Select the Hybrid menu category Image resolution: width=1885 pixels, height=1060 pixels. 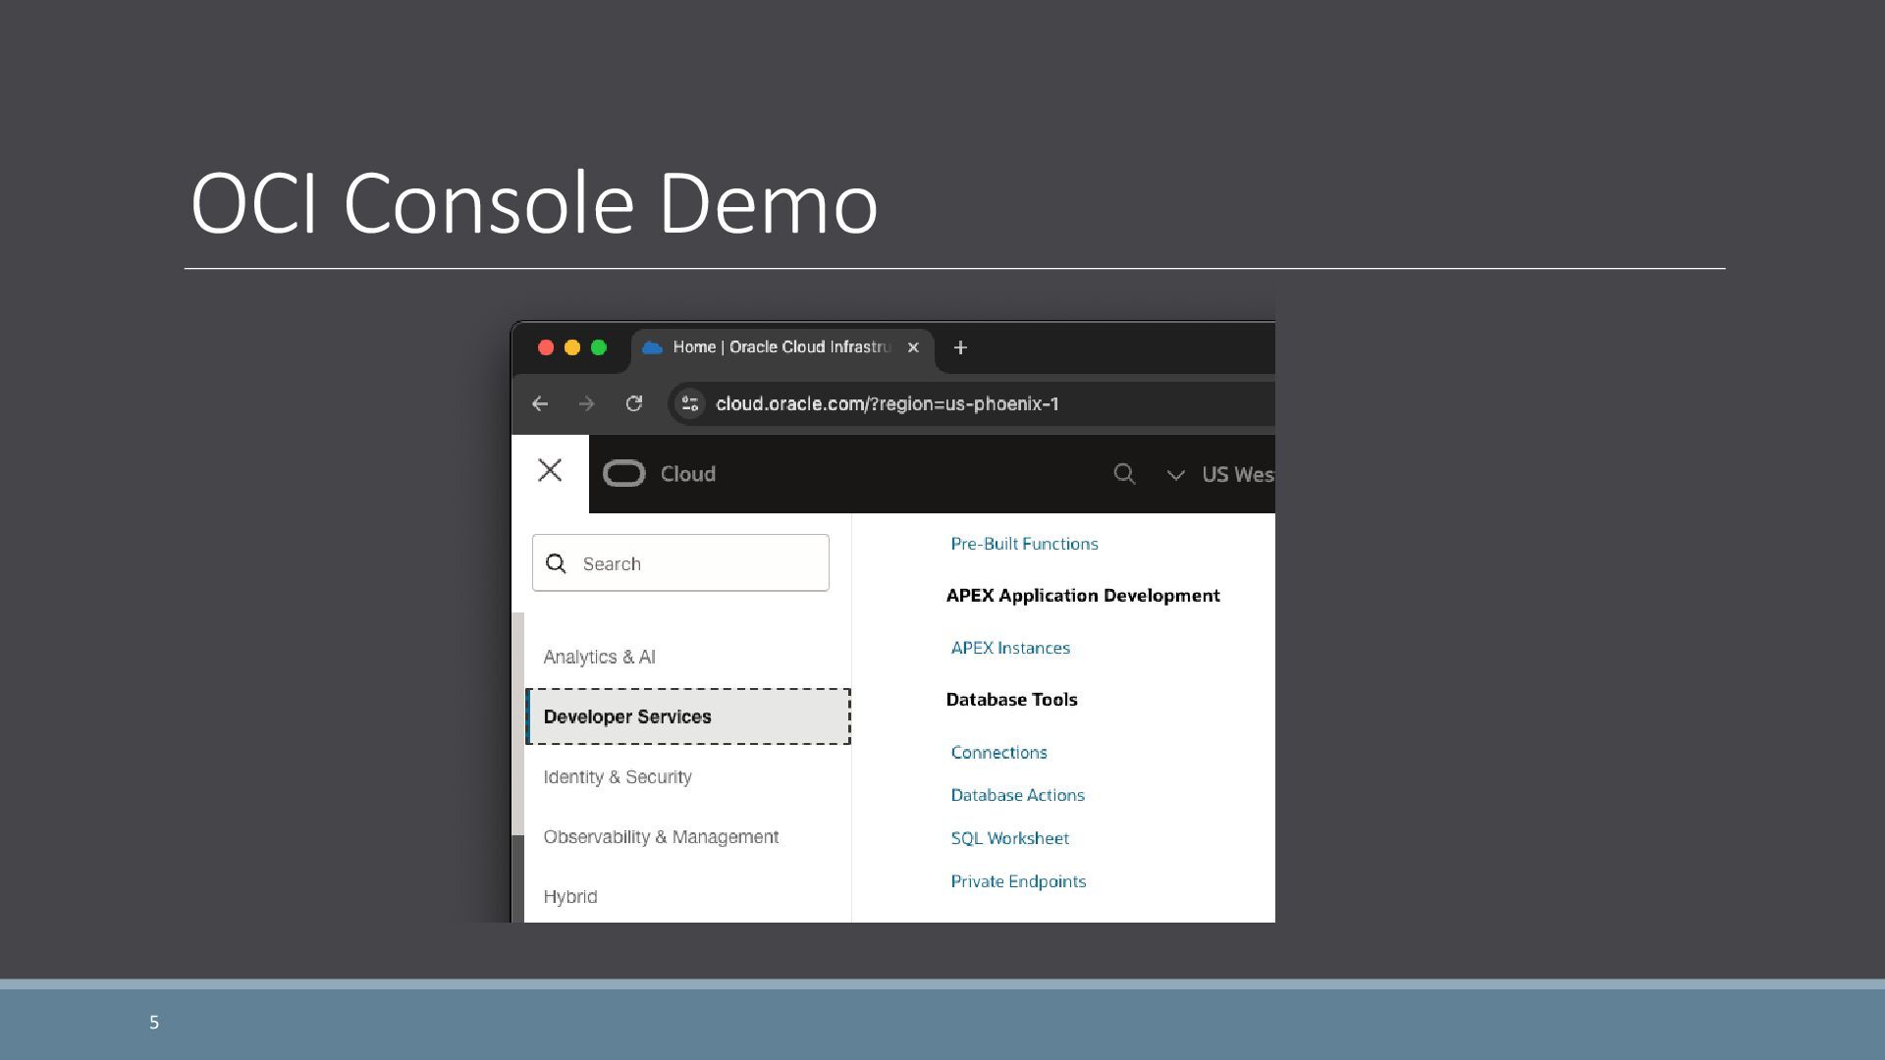pyautogui.click(x=570, y=896)
